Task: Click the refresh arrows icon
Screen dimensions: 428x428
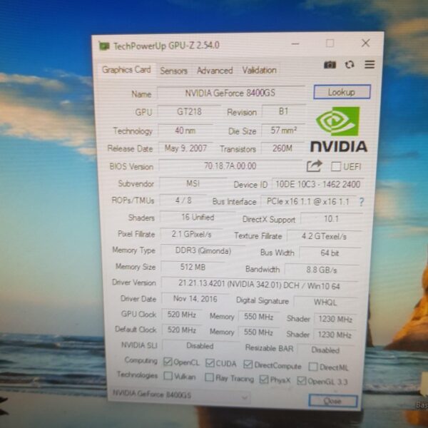Action: click(x=350, y=65)
